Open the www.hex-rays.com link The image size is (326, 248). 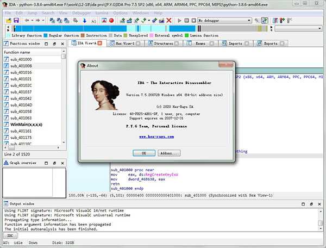(x=156, y=137)
